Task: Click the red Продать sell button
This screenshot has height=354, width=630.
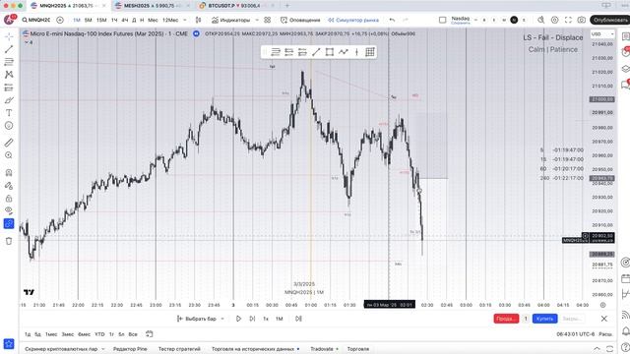Action: coord(506,319)
